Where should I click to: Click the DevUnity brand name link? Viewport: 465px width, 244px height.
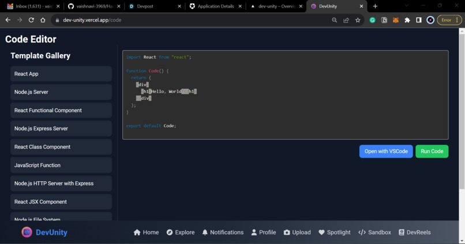tap(51, 232)
